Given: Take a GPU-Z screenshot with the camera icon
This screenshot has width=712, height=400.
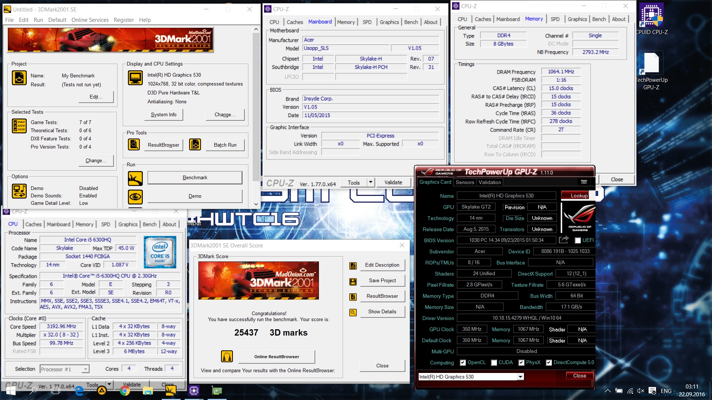Looking at the screenshot, I should tap(584, 182).
